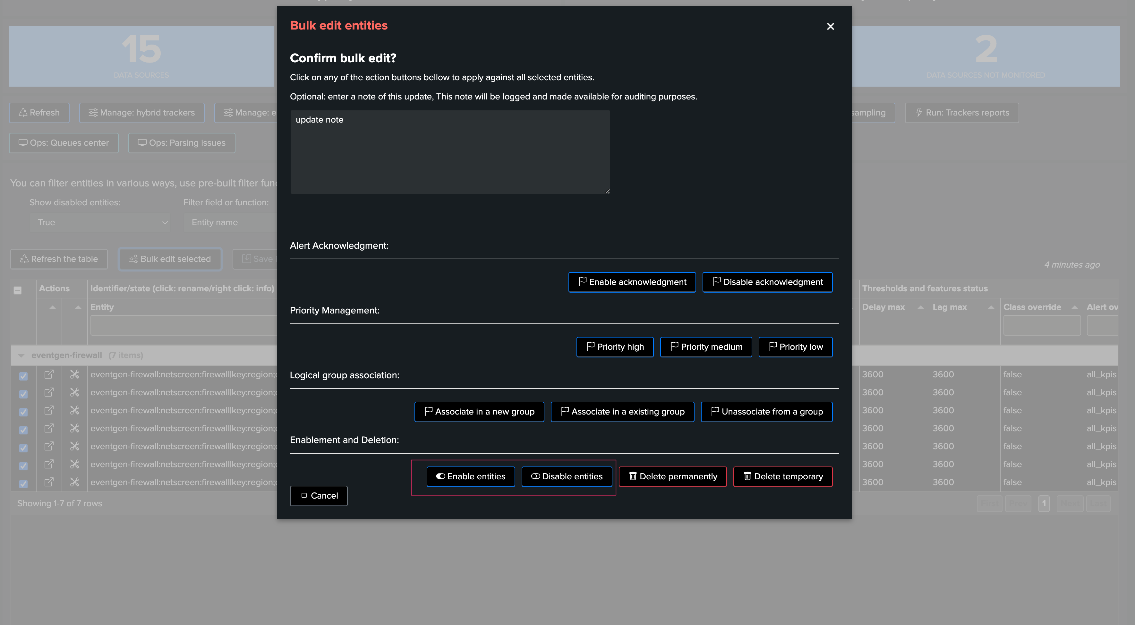
Task: Click page 1 pagination button
Action: tap(1043, 503)
